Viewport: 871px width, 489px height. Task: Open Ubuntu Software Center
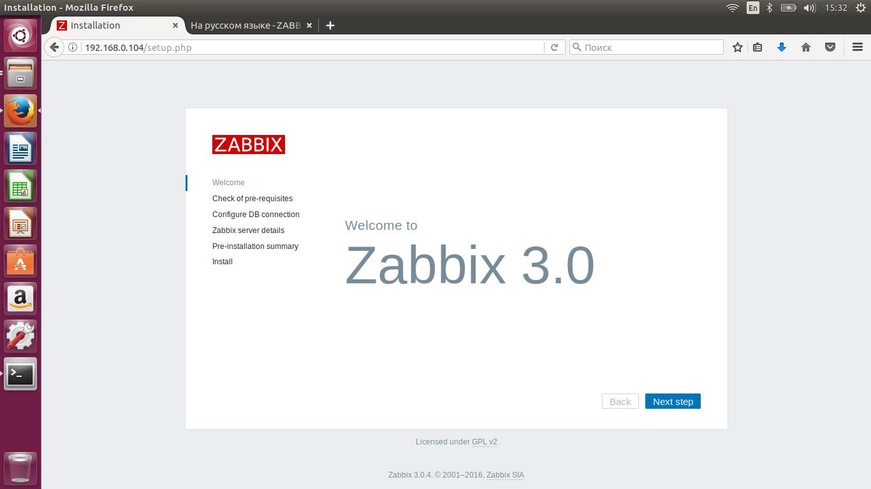[x=20, y=261]
